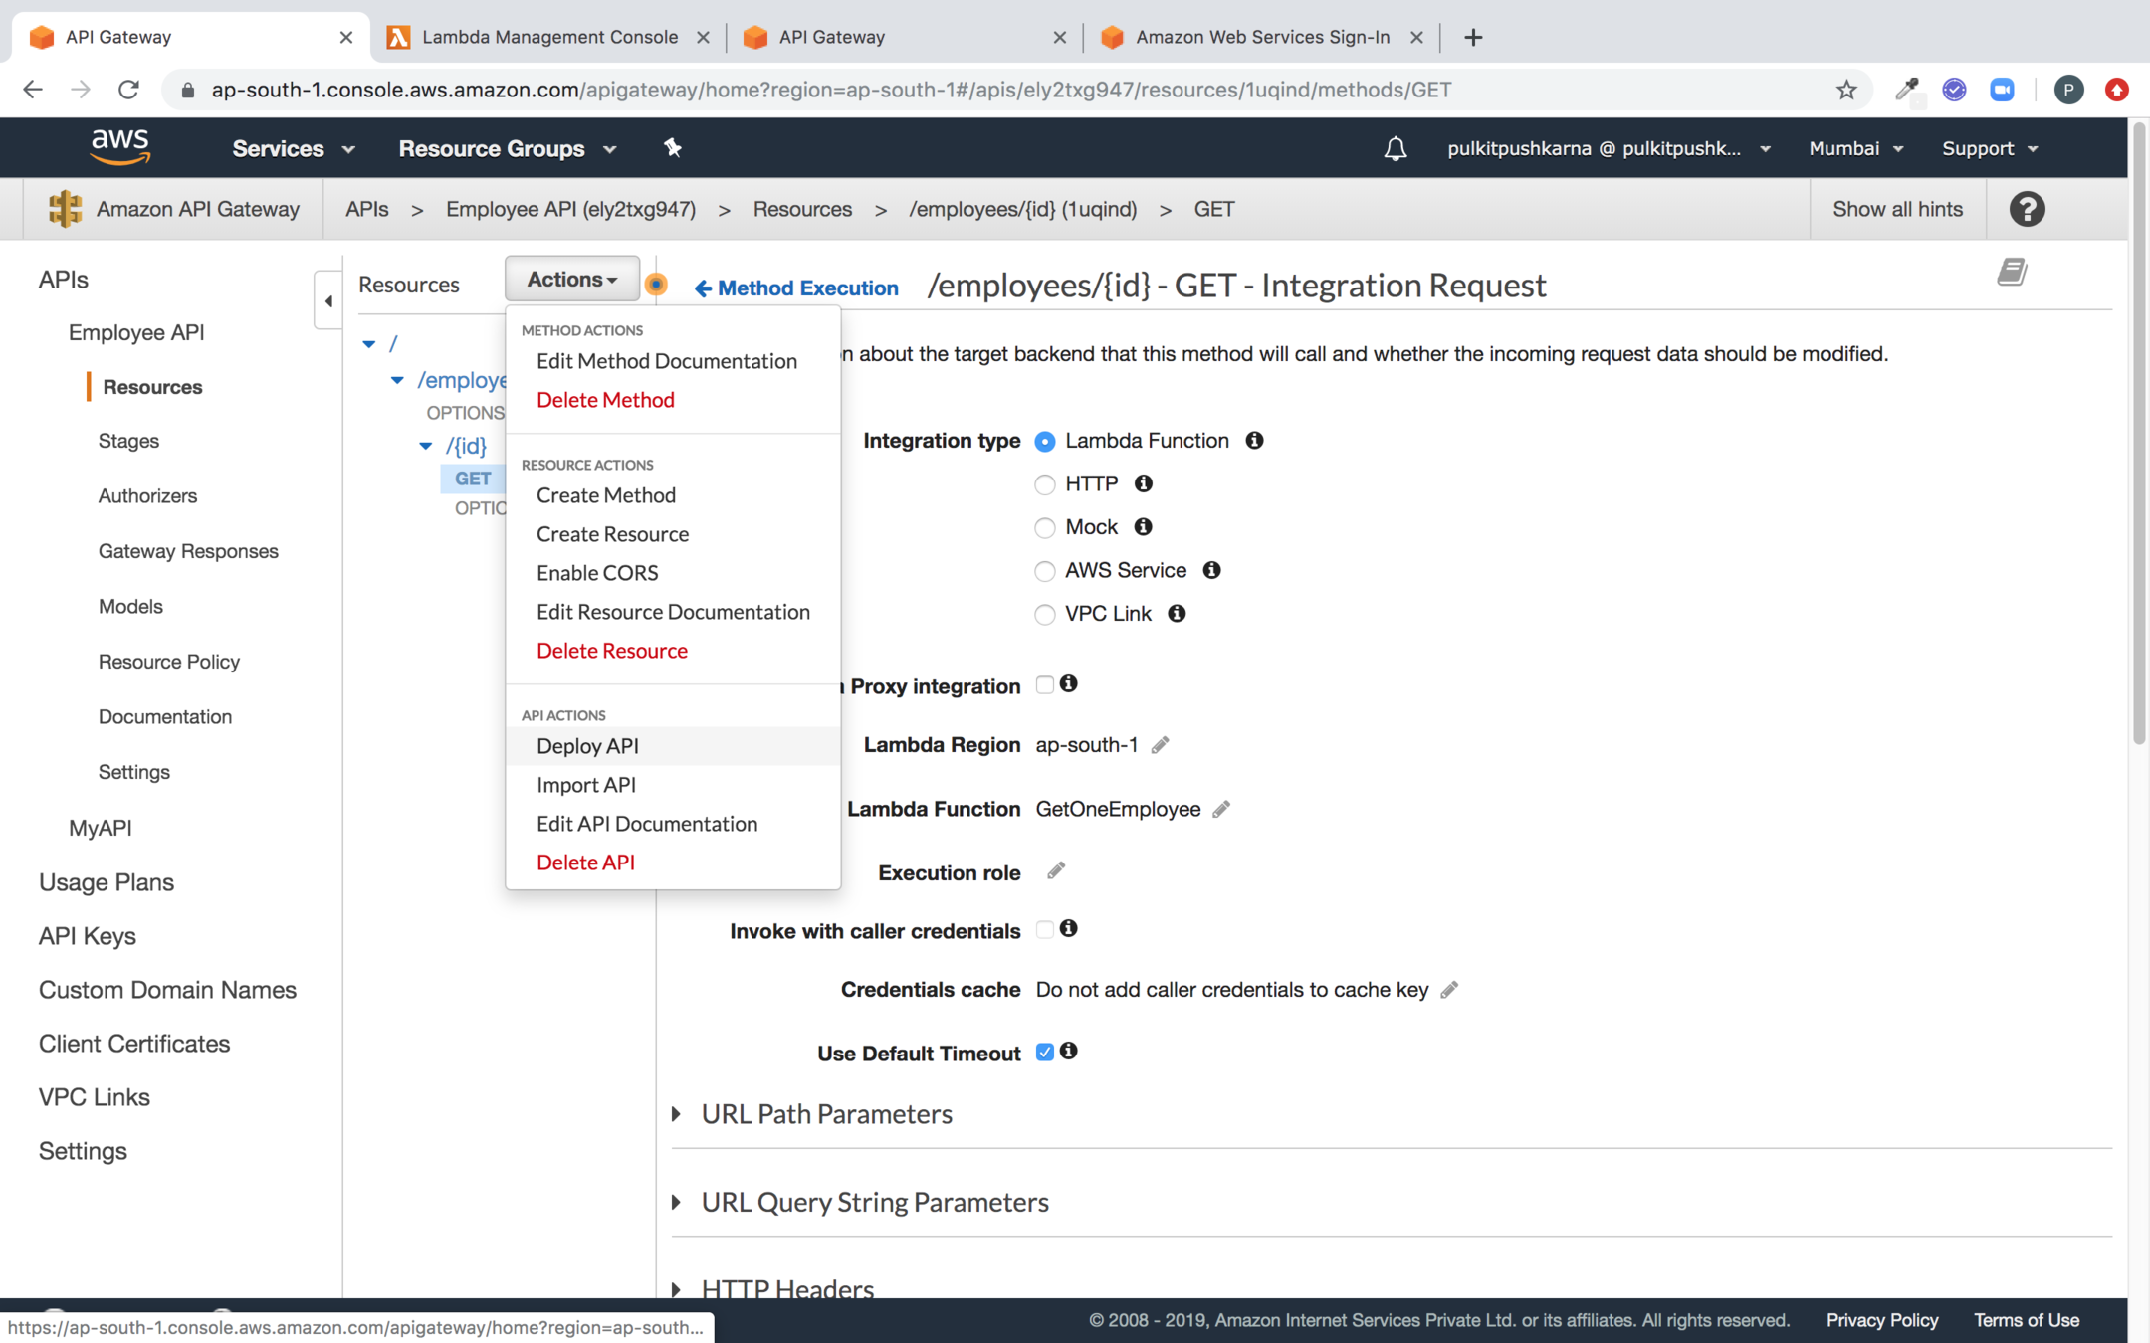Select the Mock integration type
2150x1343 pixels.
coord(1044,527)
